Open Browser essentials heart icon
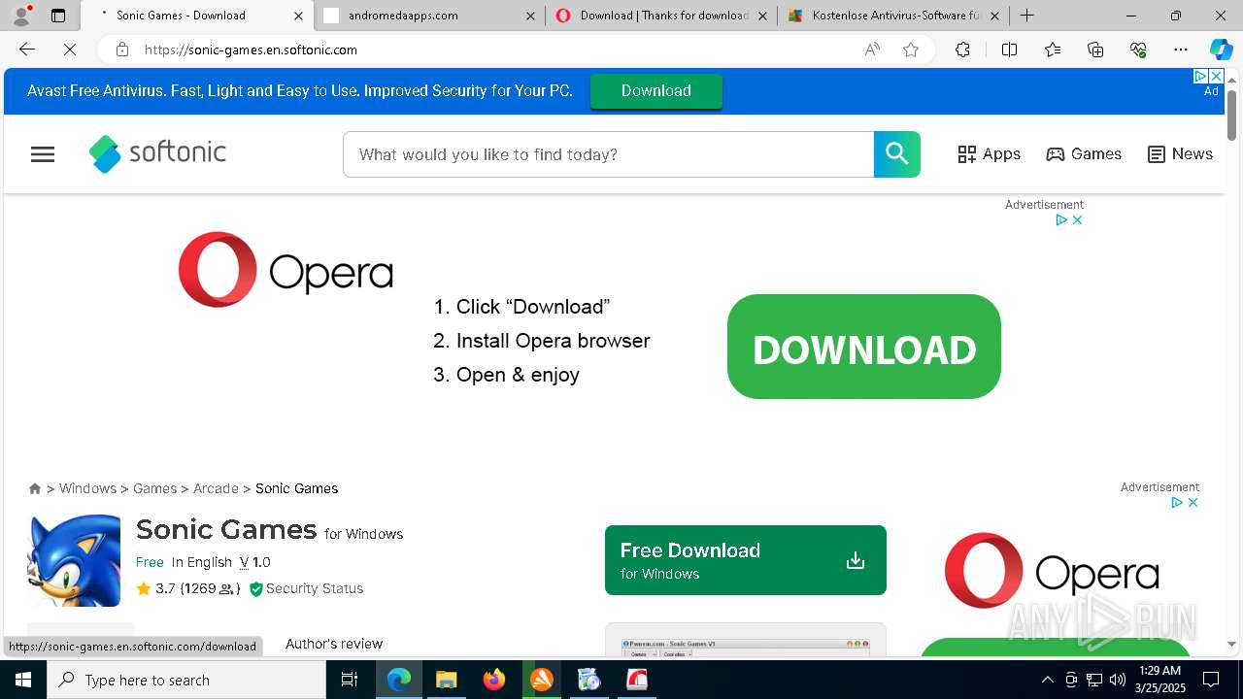This screenshot has width=1243, height=699. click(x=1138, y=50)
